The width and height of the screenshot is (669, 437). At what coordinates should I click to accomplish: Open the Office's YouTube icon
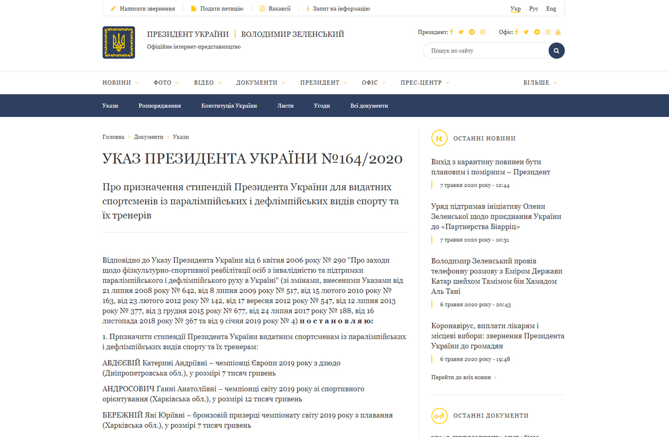tap(558, 32)
